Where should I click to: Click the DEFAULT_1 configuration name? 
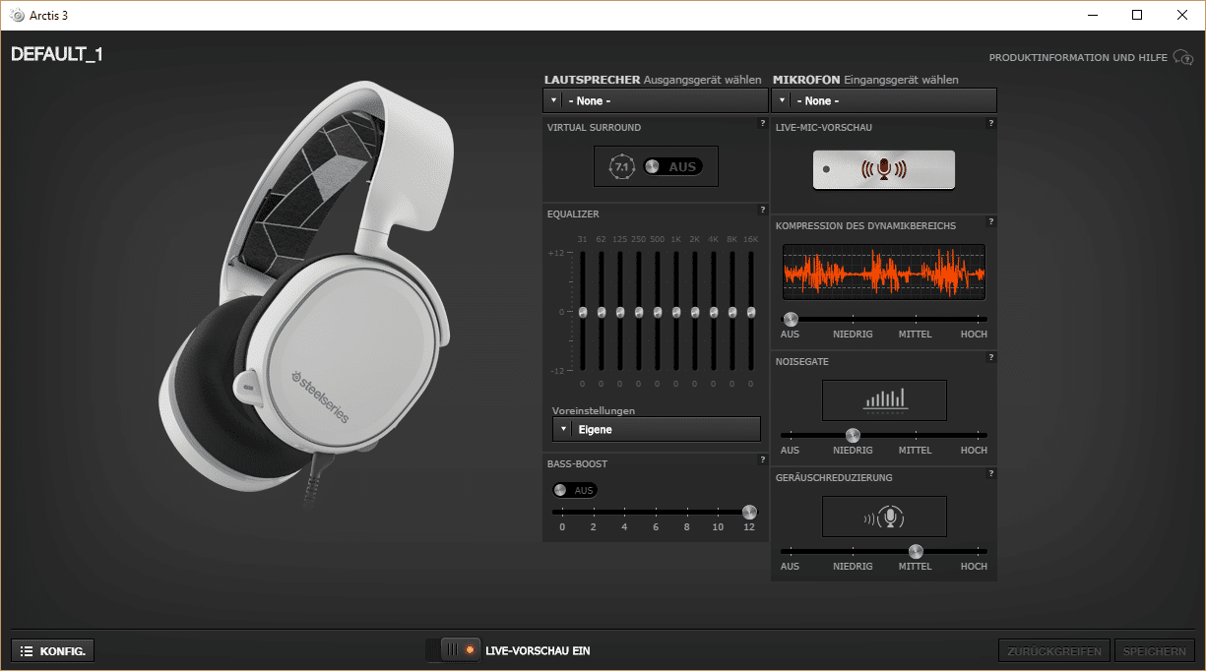point(57,55)
